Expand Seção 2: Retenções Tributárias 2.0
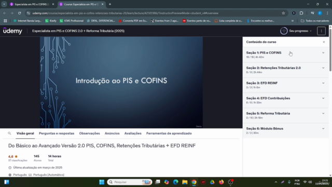The image size is (332, 187). click(286, 70)
